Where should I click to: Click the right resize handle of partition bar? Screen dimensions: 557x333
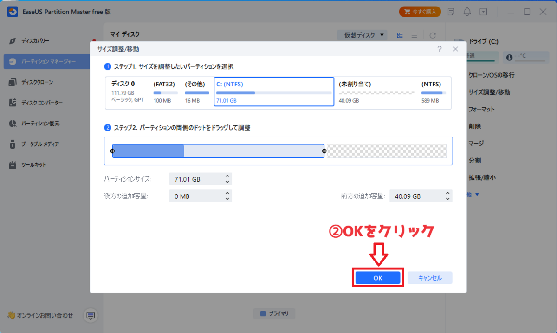coord(324,151)
